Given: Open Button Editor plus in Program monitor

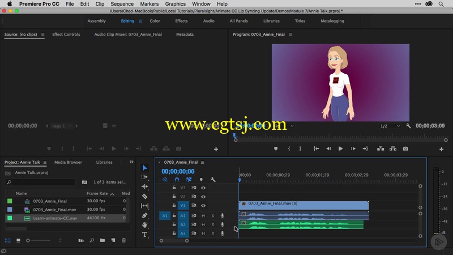Looking at the screenshot, I should click(441, 149).
